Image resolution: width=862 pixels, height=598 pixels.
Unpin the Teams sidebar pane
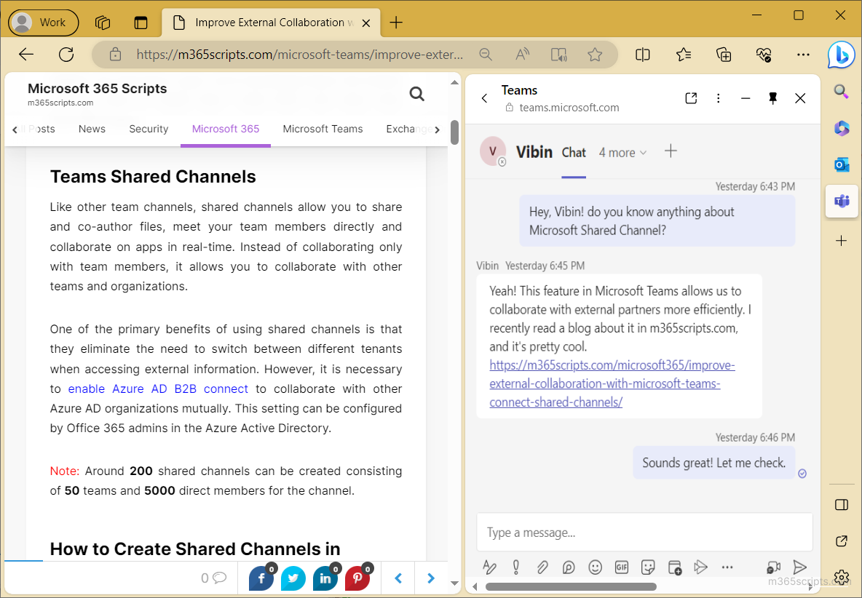click(773, 98)
